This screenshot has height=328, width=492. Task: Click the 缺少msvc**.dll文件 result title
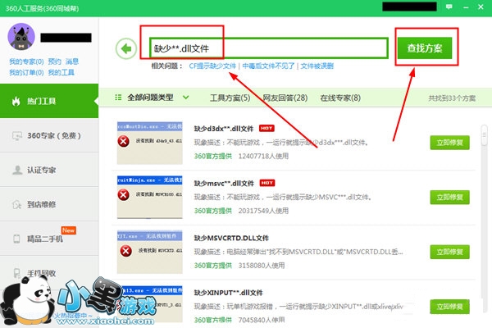click(x=224, y=184)
